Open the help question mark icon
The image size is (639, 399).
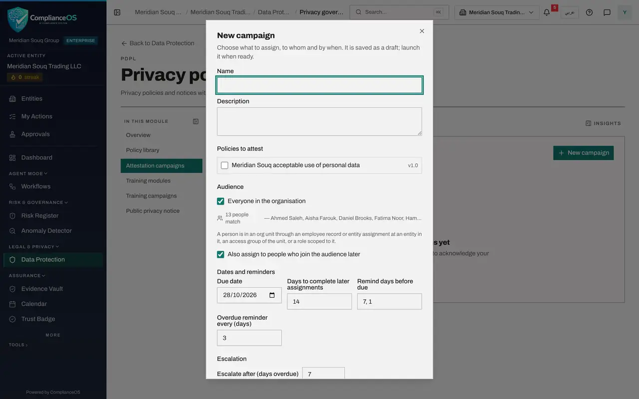[x=589, y=12]
